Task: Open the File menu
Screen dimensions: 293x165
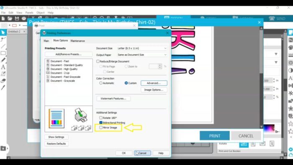Action: (3, 13)
